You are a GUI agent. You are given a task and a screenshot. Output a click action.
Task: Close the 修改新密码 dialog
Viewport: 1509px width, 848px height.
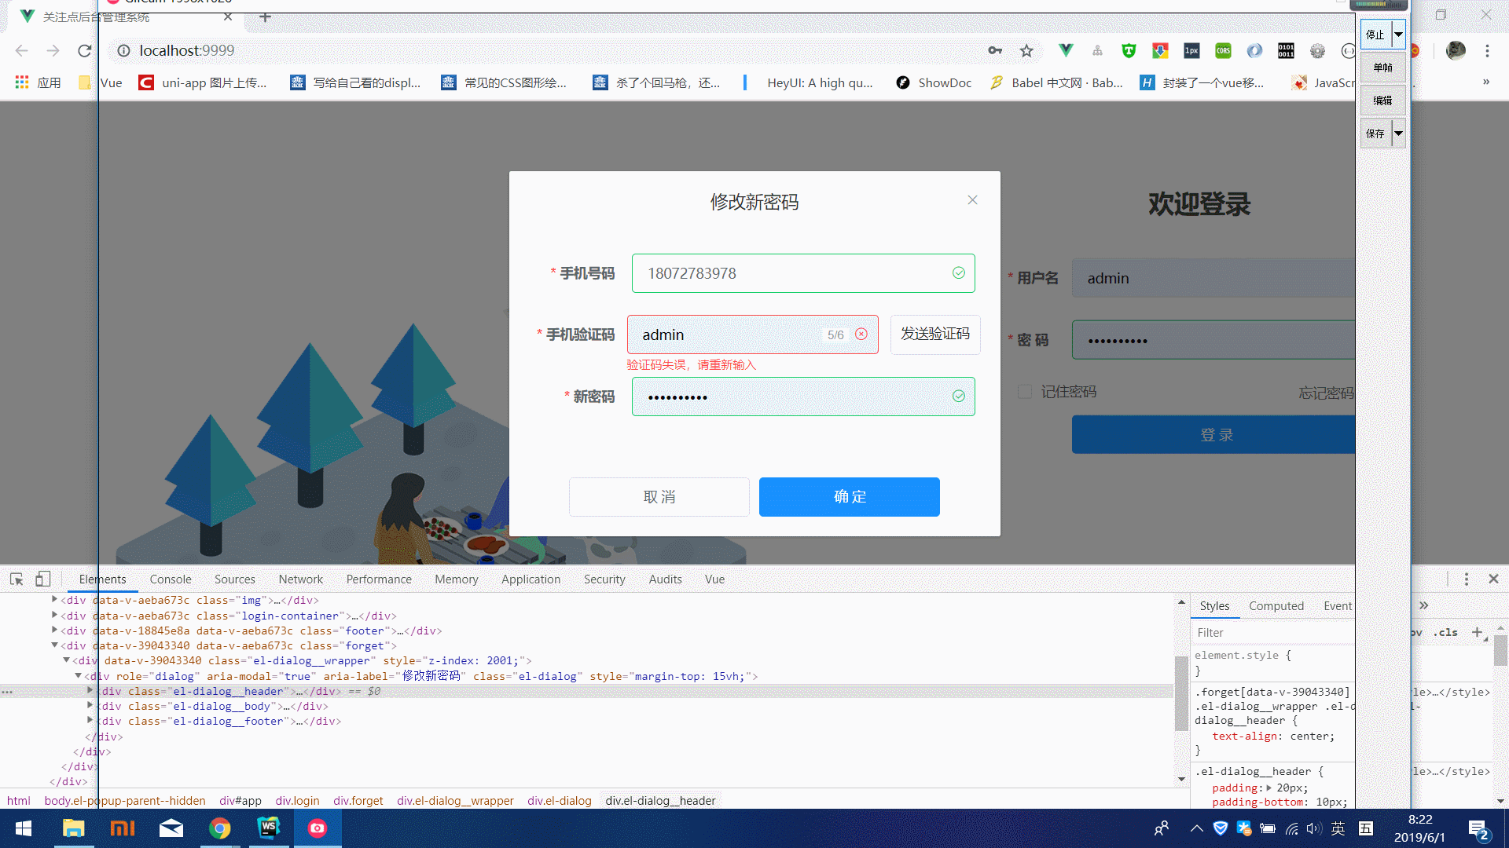[972, 200]
